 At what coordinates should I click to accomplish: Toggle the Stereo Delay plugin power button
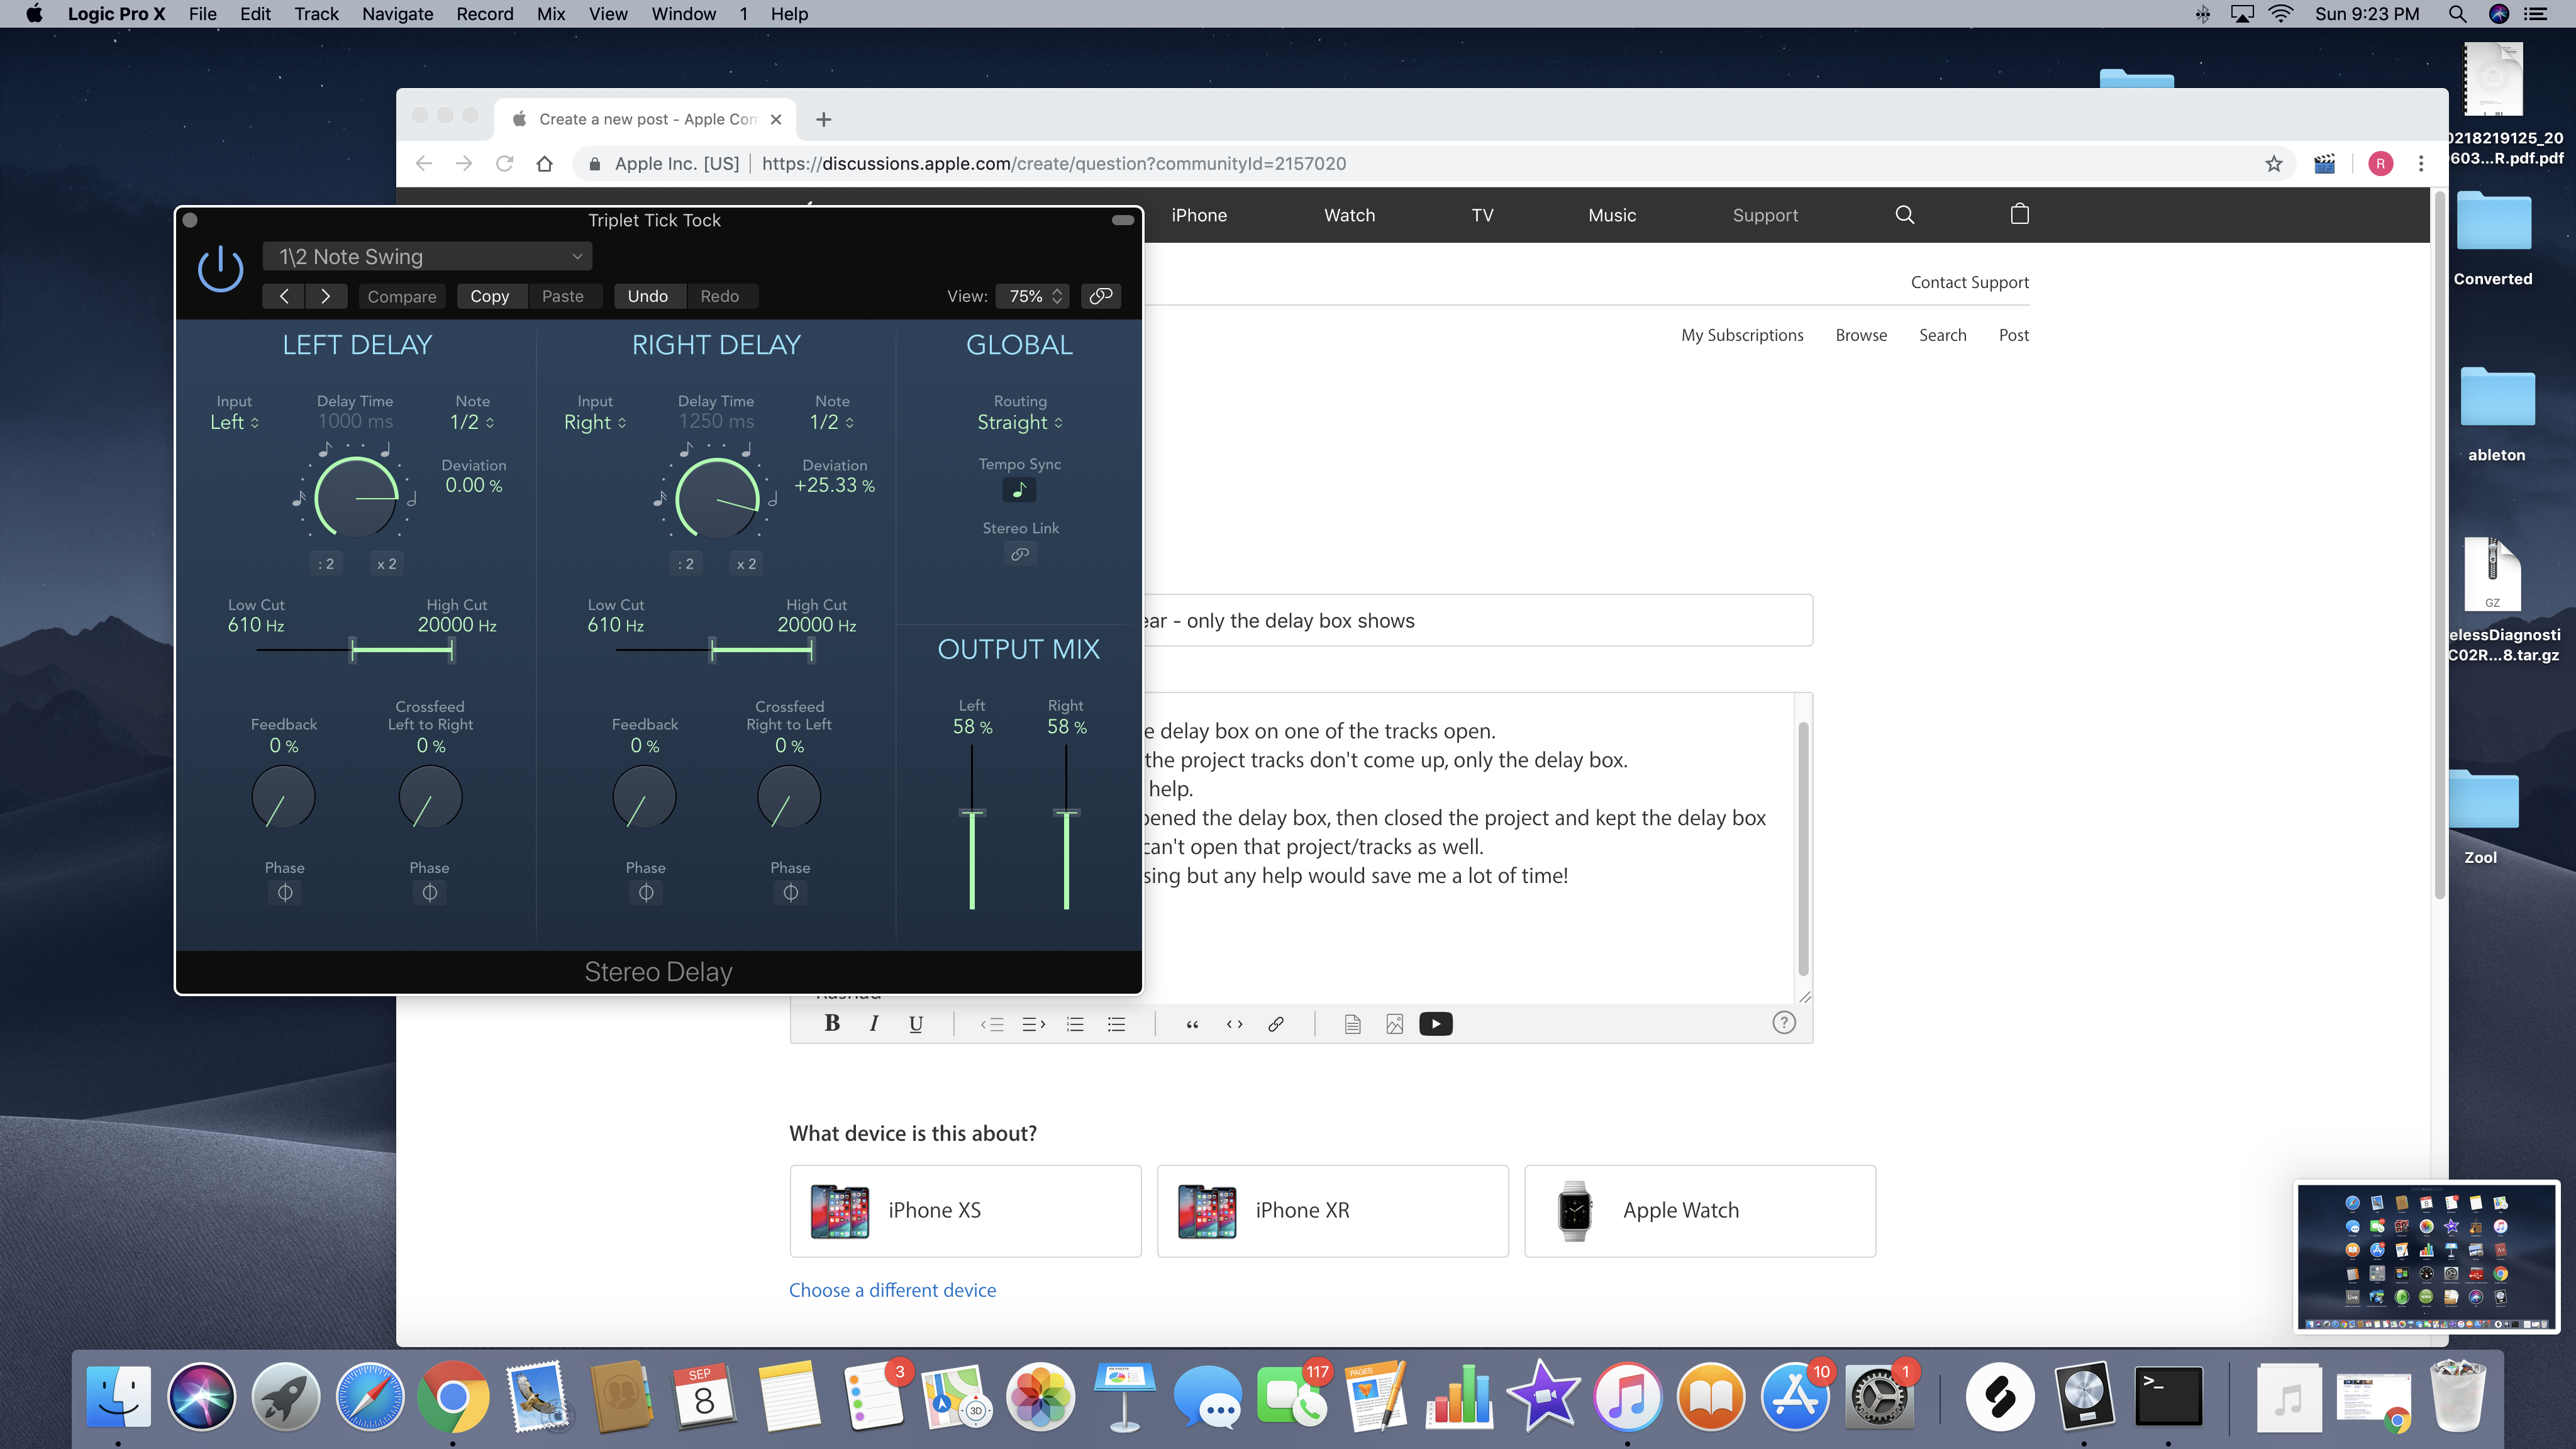pos(220,270)
